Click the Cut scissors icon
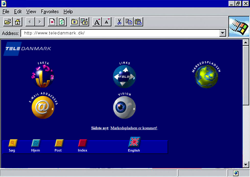This screenshot has height=177, width=250. 119,22
